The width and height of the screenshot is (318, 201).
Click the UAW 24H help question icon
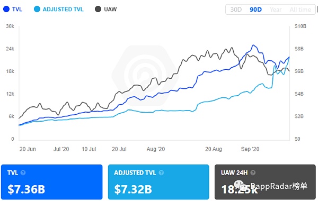tap(253, 172)
